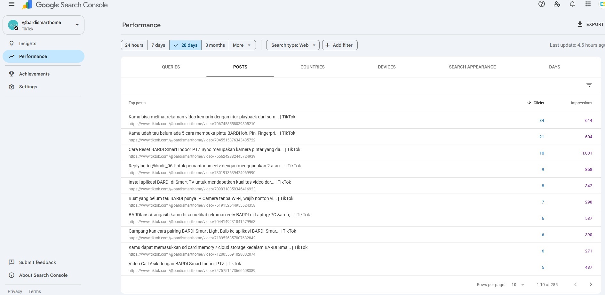Switch to the COUNTRIES tab

pyautogui.click(x=313, y=67)
